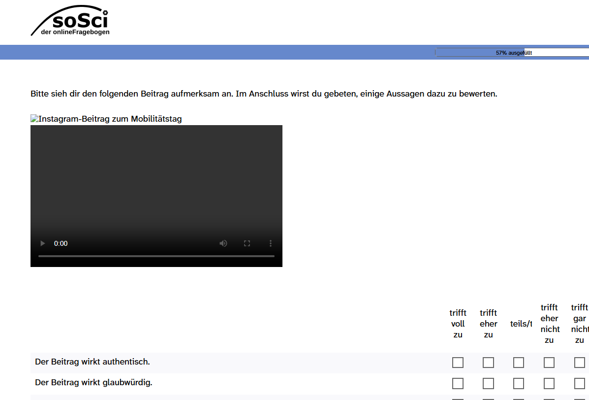The width and height of the screenshot is (589, 400).
Task: Choose 'trifft eher nicht zu' for 'wirkt glaubwürdig'
Action: point(549,383)
